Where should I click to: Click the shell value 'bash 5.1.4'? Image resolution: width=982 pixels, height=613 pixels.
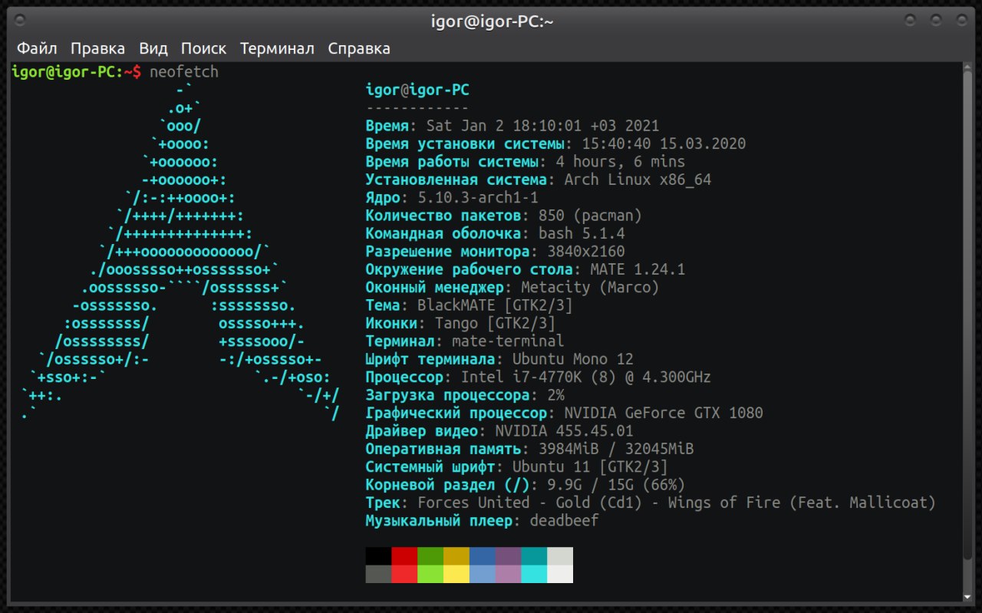click(582, 233)
